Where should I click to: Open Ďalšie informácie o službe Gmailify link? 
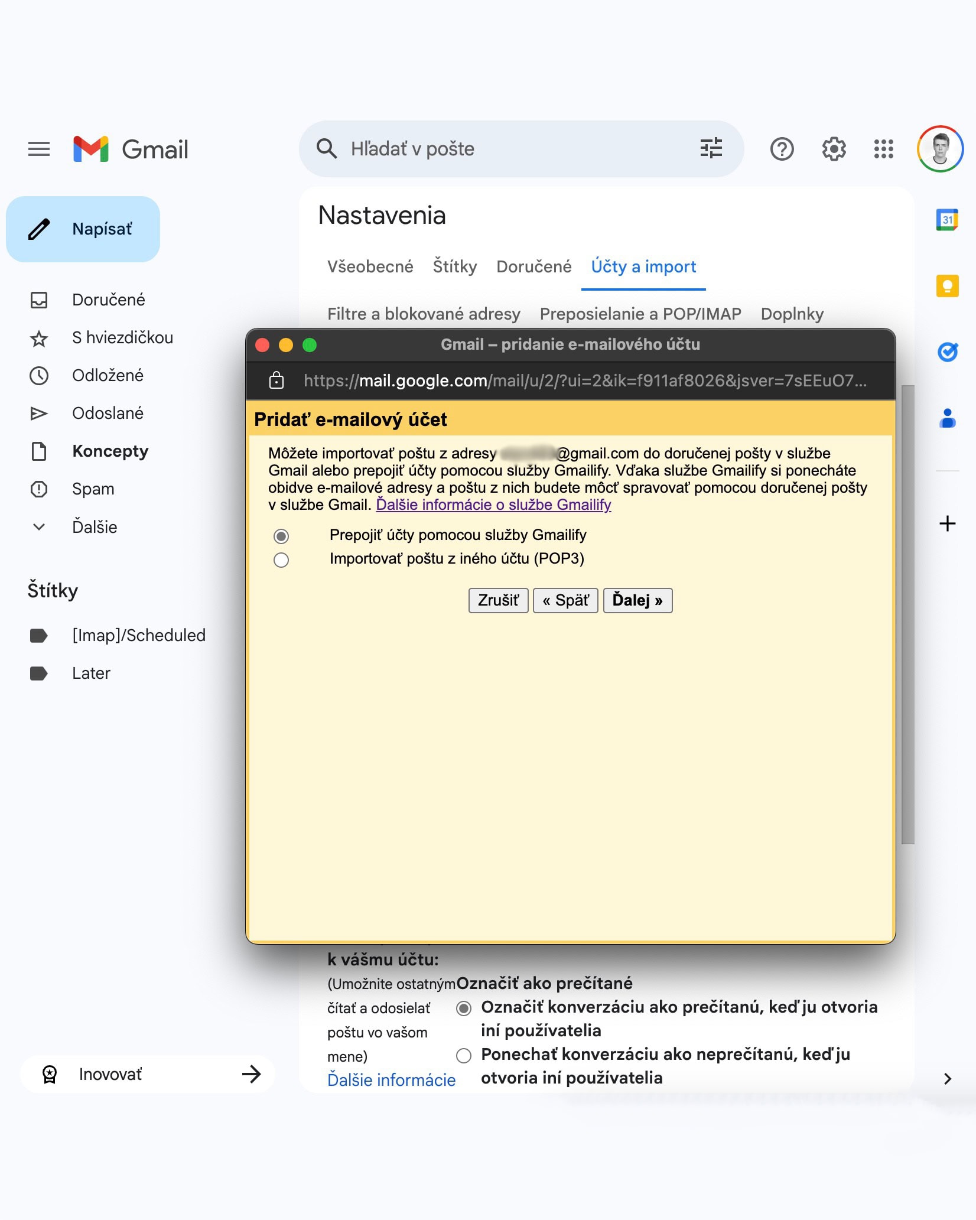493,505
